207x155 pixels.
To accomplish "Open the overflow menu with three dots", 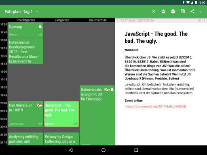I will tap(201, 11).
